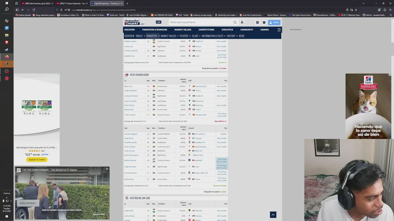Click the LOG IN button
Image resolution: width=394 pixels, height=221 pixels.
click(x=274, y=22)
